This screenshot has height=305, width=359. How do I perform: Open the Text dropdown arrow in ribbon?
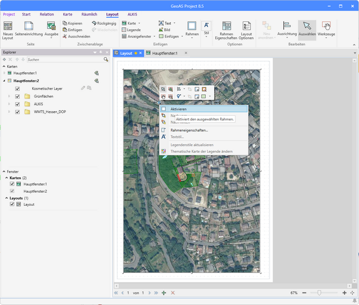175,23
